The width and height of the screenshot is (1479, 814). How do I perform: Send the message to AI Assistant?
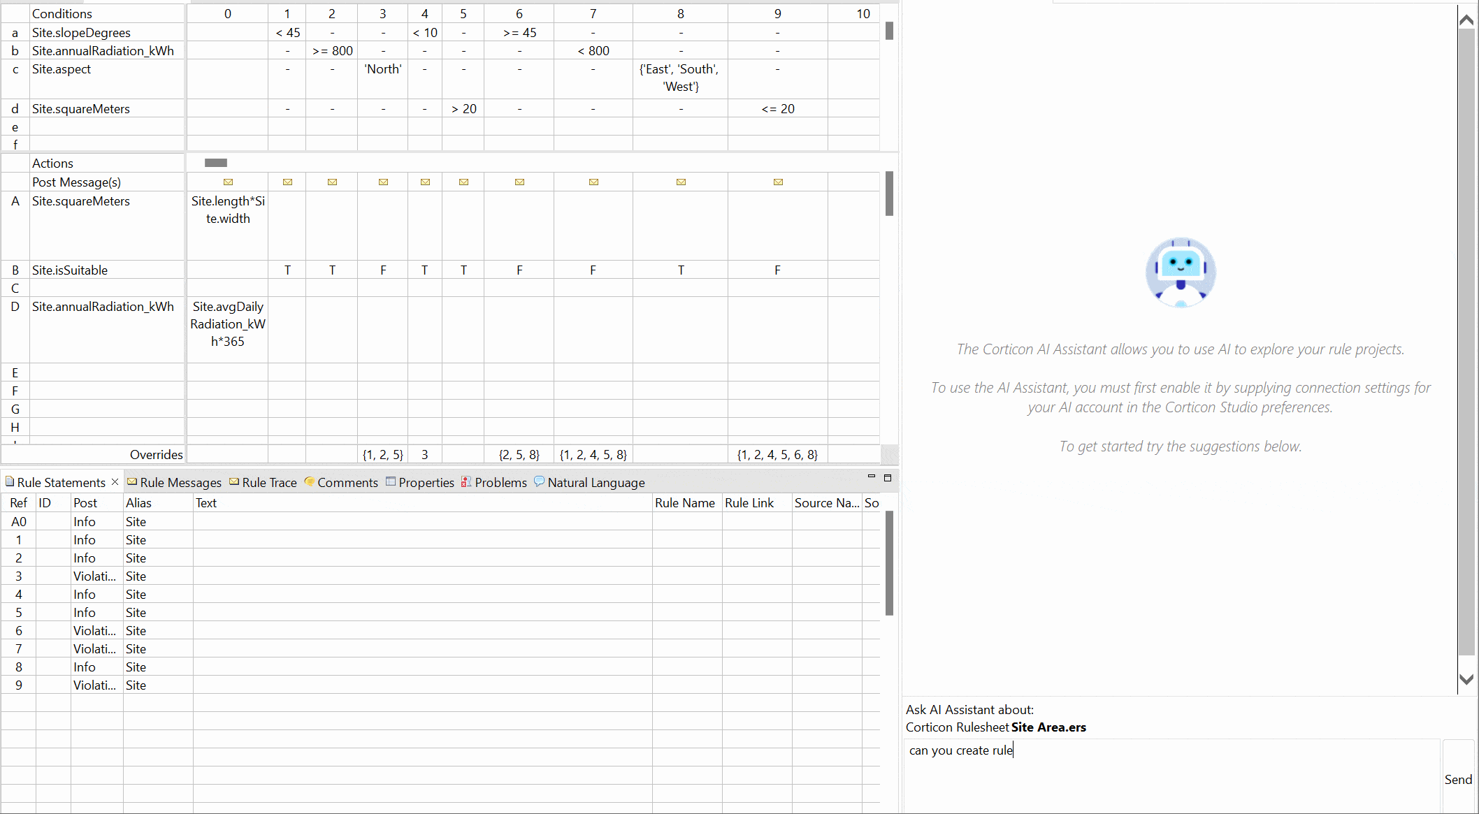pos(1458,780)
